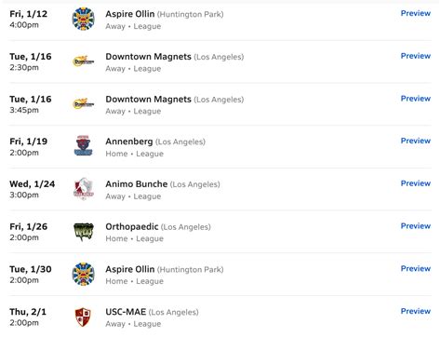Viewport: 441px width, 351px height.
Task: Open Preview for the Fri 1/12 game
Action: tap(415, 13)
